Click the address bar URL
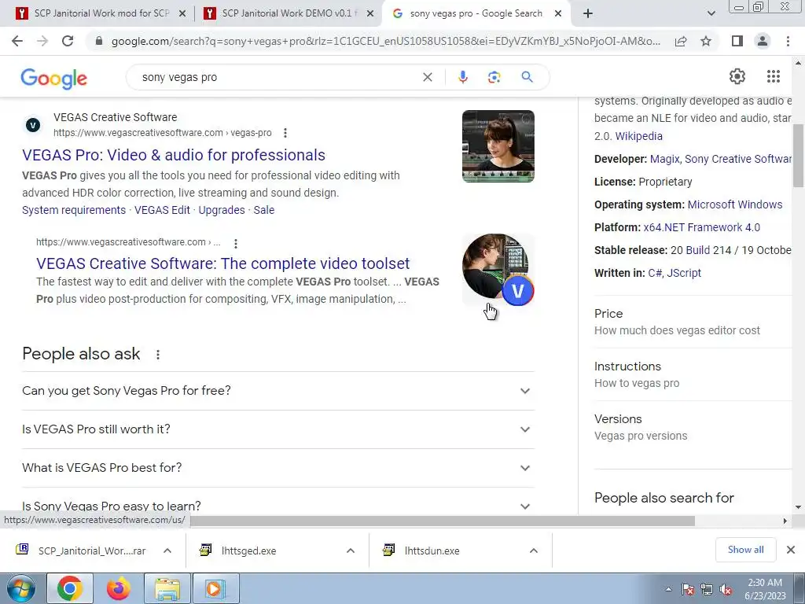The width and height of the screenshot is (805, 604). click(385, 41)
